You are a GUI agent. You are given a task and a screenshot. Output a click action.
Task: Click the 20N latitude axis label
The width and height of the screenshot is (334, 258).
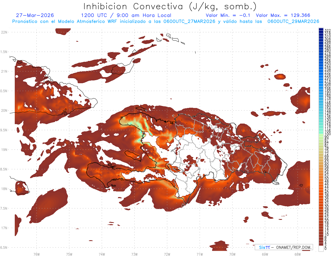click(x=4, y=110)
